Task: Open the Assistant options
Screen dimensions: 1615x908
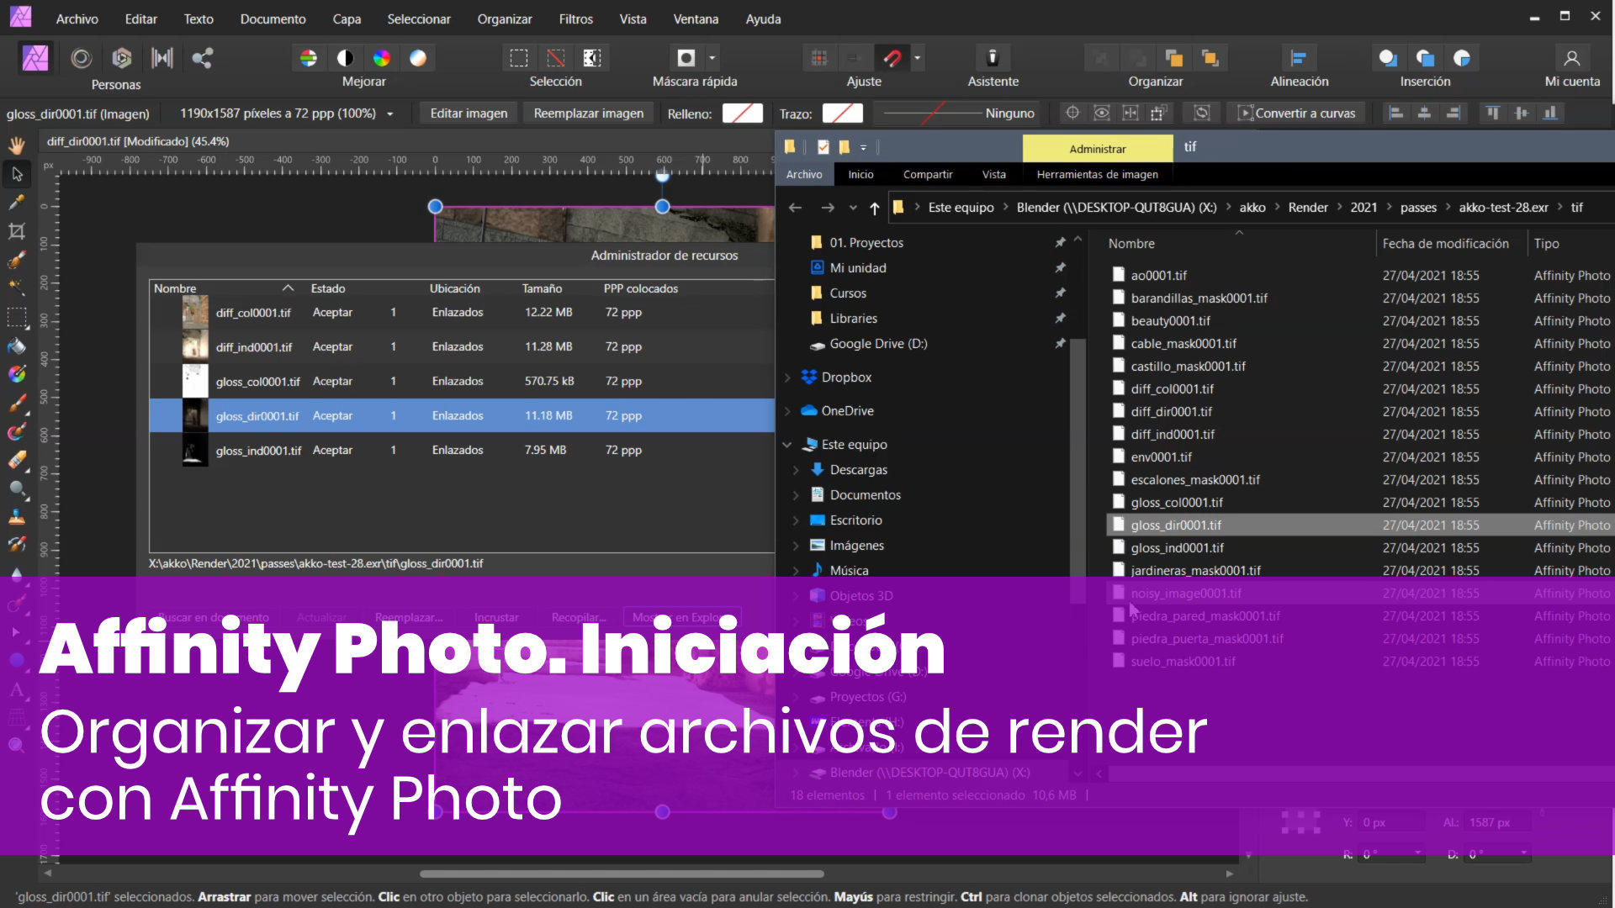Action: (x=993, y=58)
